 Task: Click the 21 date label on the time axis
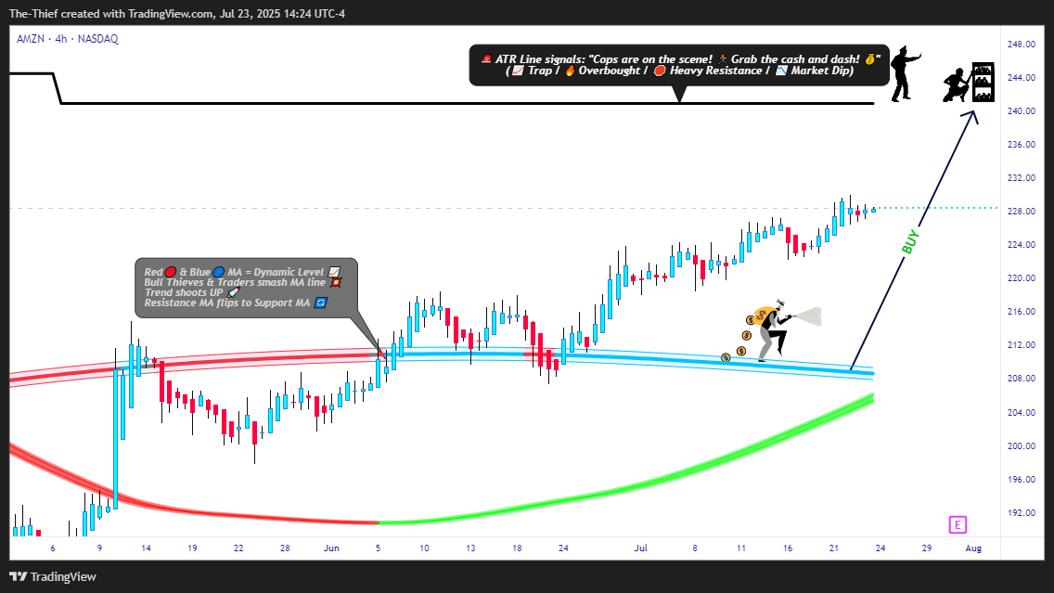coord(833,548)
